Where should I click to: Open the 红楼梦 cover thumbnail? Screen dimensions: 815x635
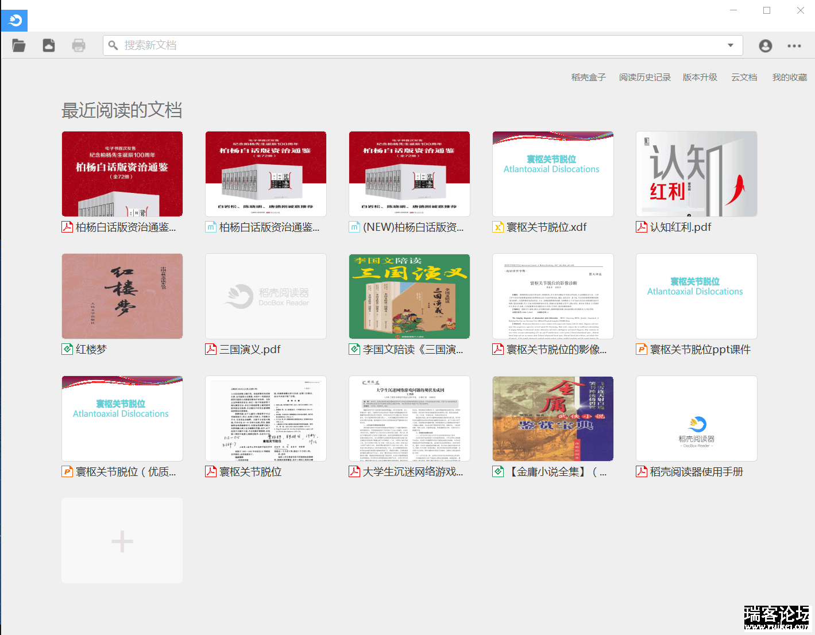[x=122, y=296]
